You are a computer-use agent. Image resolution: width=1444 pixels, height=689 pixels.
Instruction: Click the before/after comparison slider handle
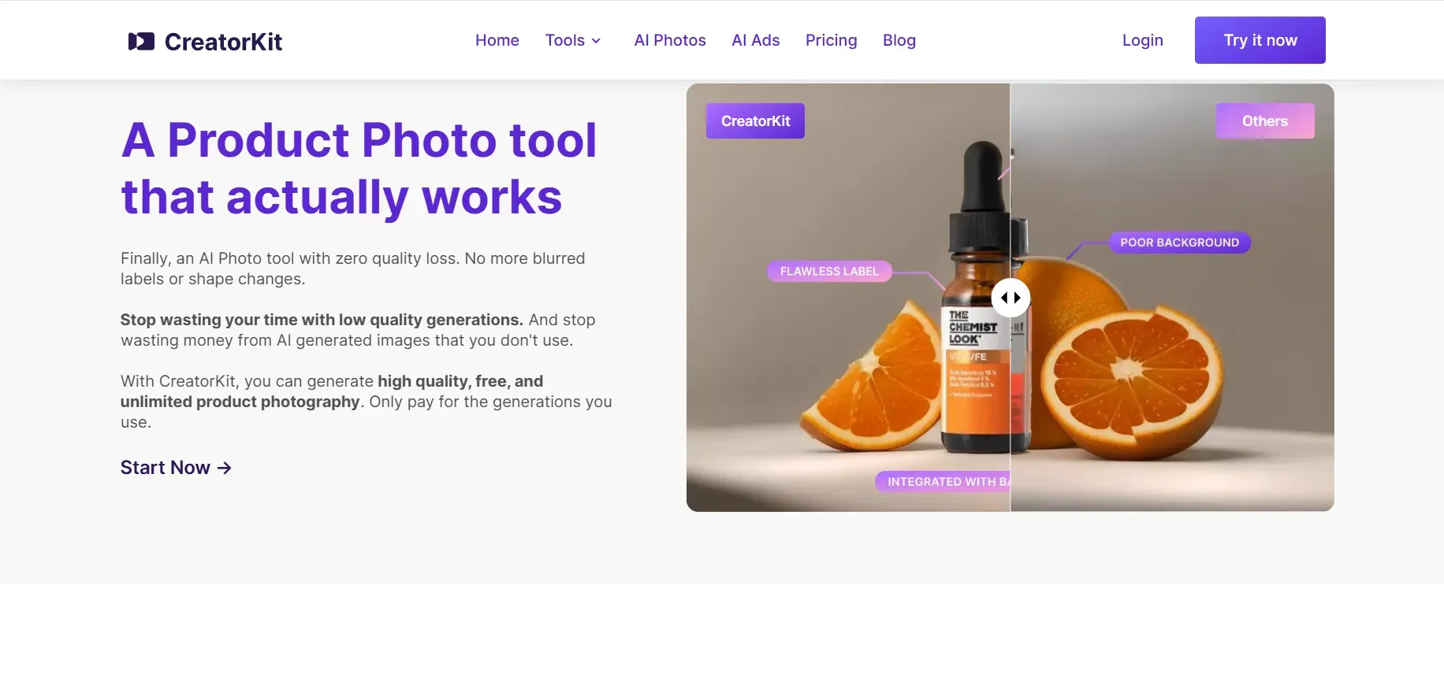point(1010,298)
